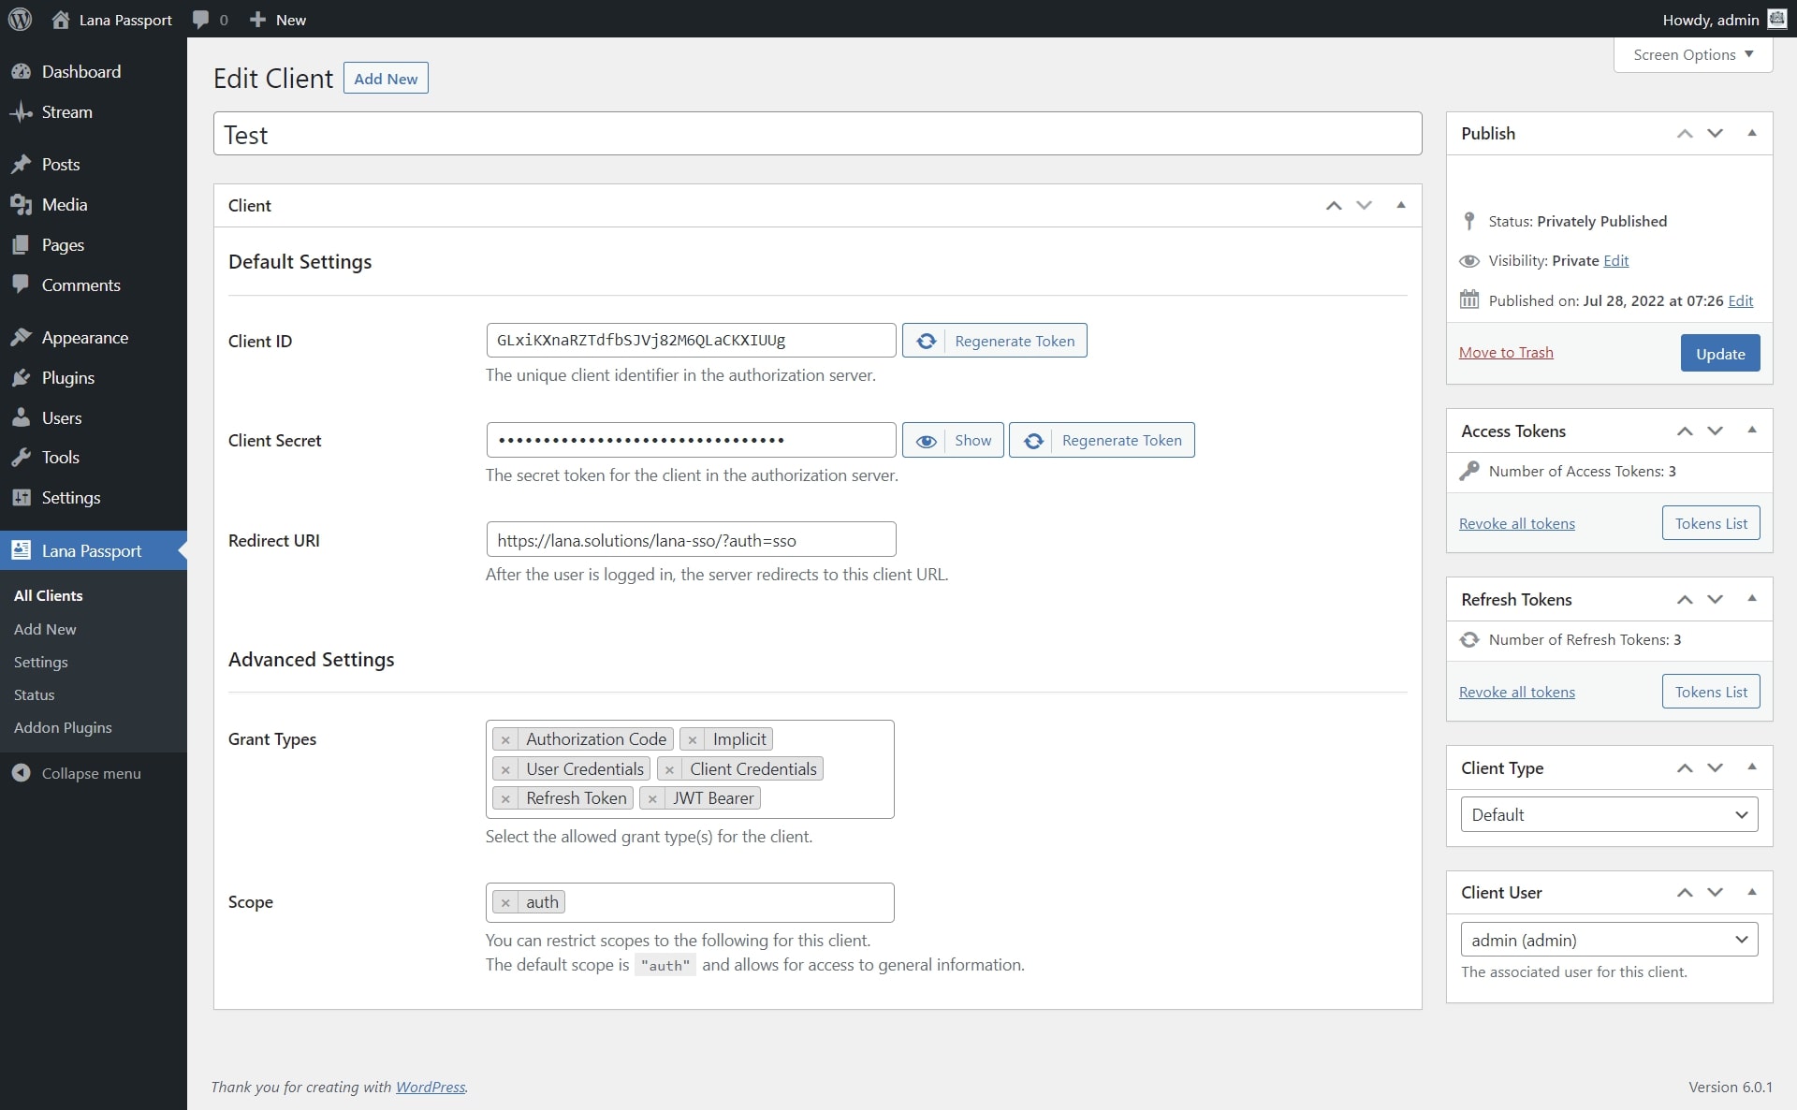Click the WordPress logo icon

(x=20, y=19)
